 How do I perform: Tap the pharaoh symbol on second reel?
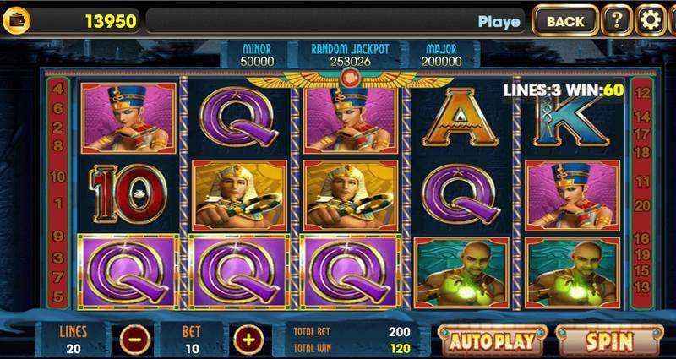(x=239, y=196)
